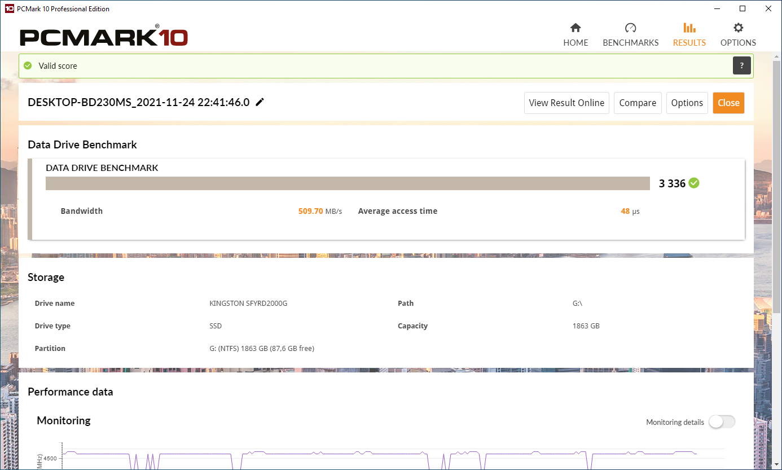Screen dimensions: 782x470
Task: Click the path value G:\
Action: coord(577,303)
